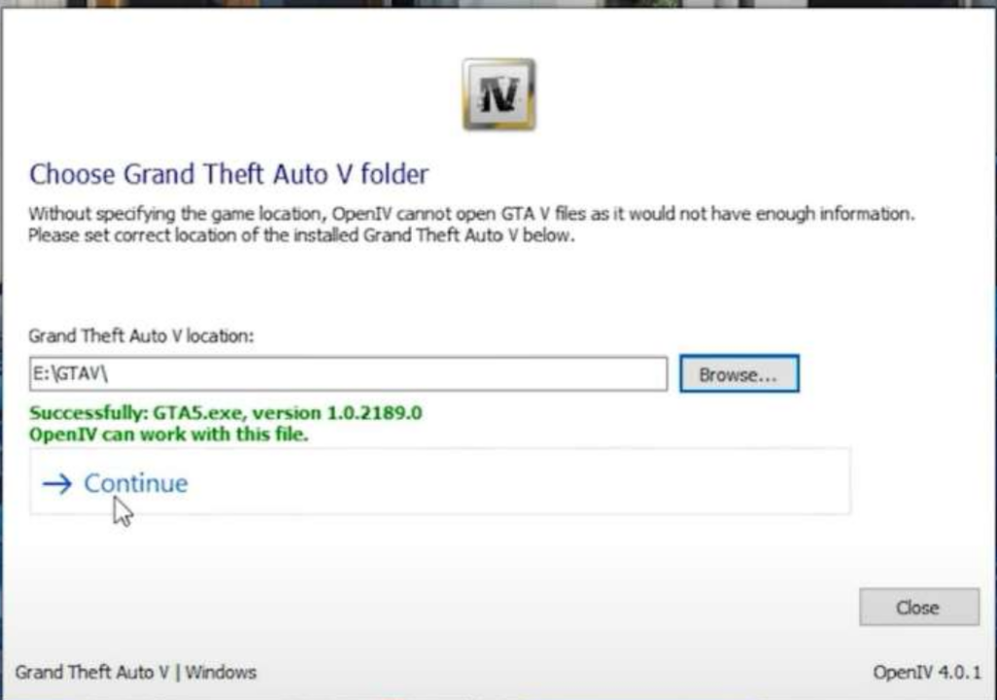Image resolution: width=997 pixels, height=700 pixels.
Task: Click the arrow icon beside Continue
Action: (x=57, y=484)
